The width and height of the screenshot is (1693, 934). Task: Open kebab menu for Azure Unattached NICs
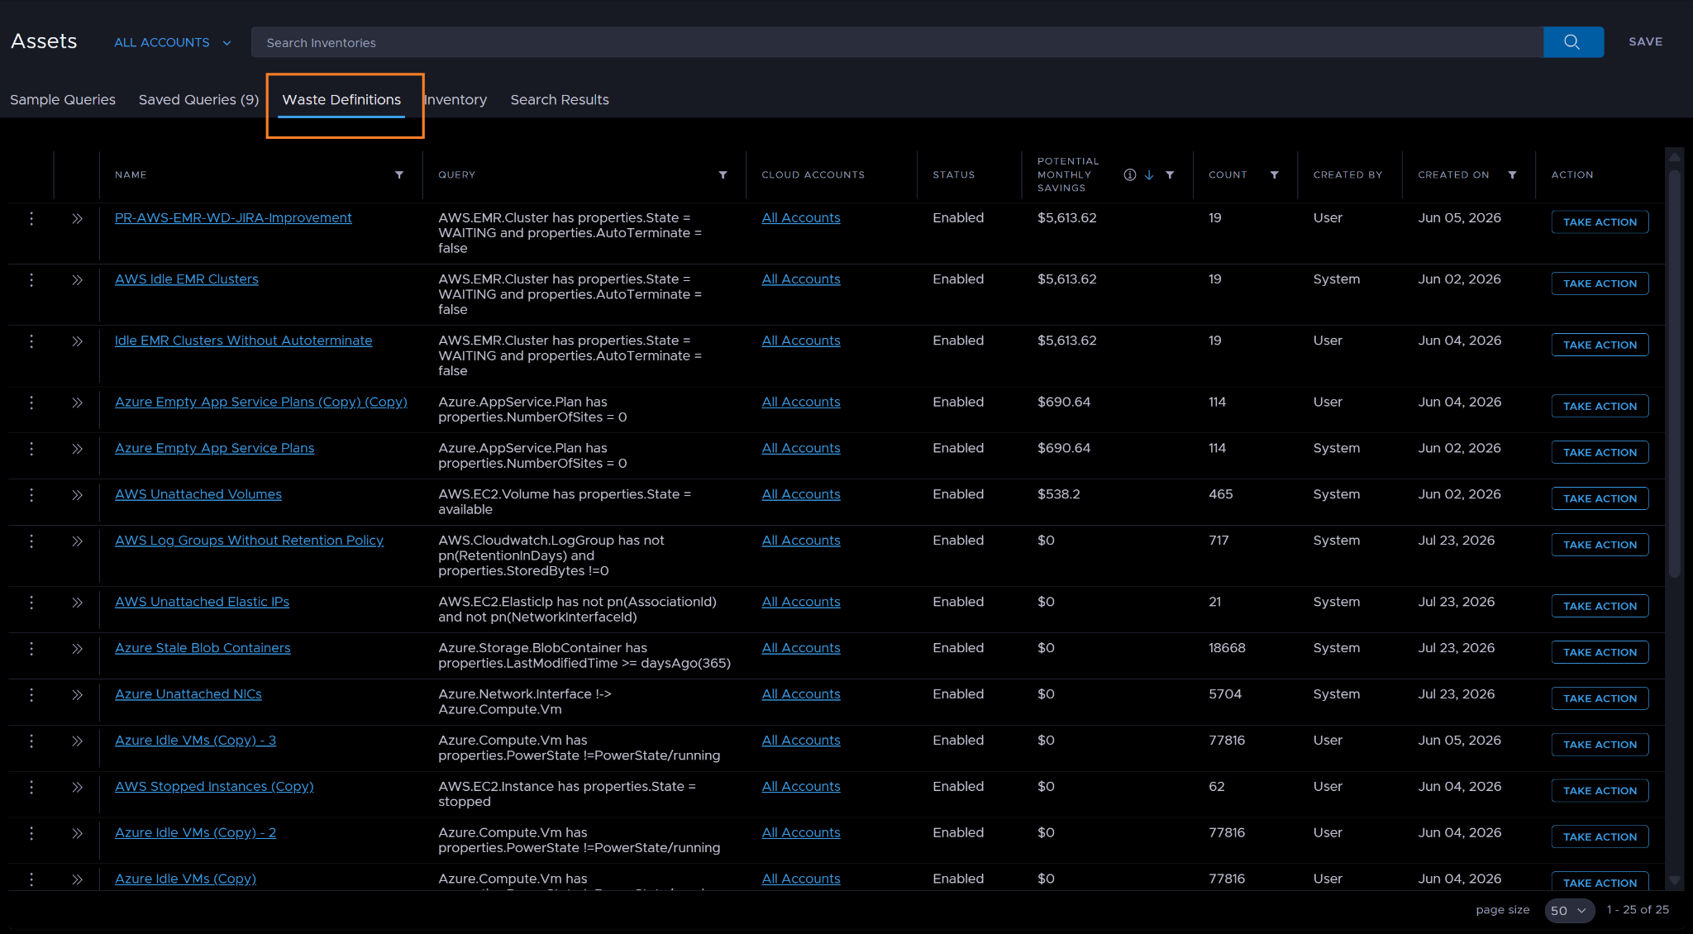point(31,694)
